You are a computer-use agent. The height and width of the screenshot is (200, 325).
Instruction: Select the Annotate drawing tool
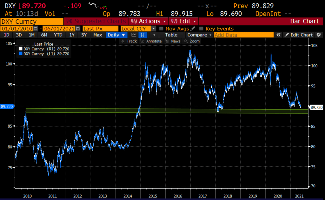pyautogui.click(x=152, y=41)
